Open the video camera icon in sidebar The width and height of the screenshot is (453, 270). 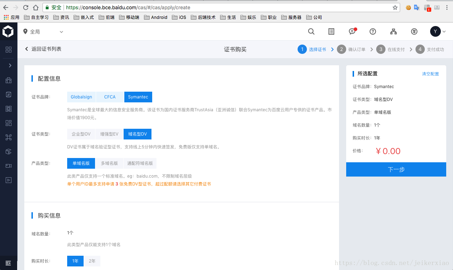[9, 166]
